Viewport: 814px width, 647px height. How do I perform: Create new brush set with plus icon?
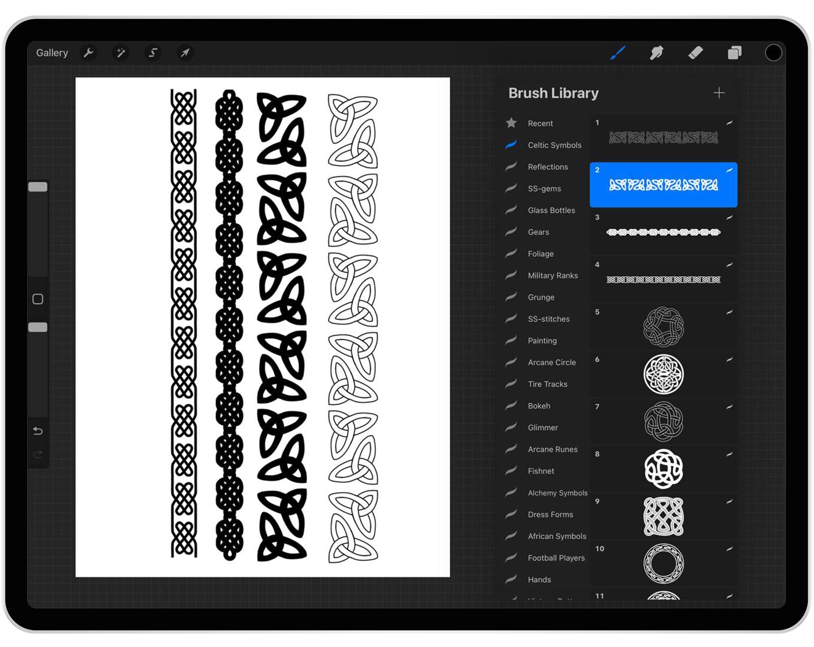[719, 93]
